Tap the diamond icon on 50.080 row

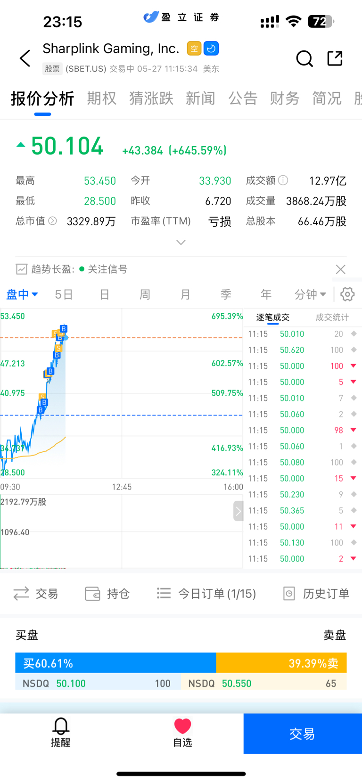tap(354, 462)
